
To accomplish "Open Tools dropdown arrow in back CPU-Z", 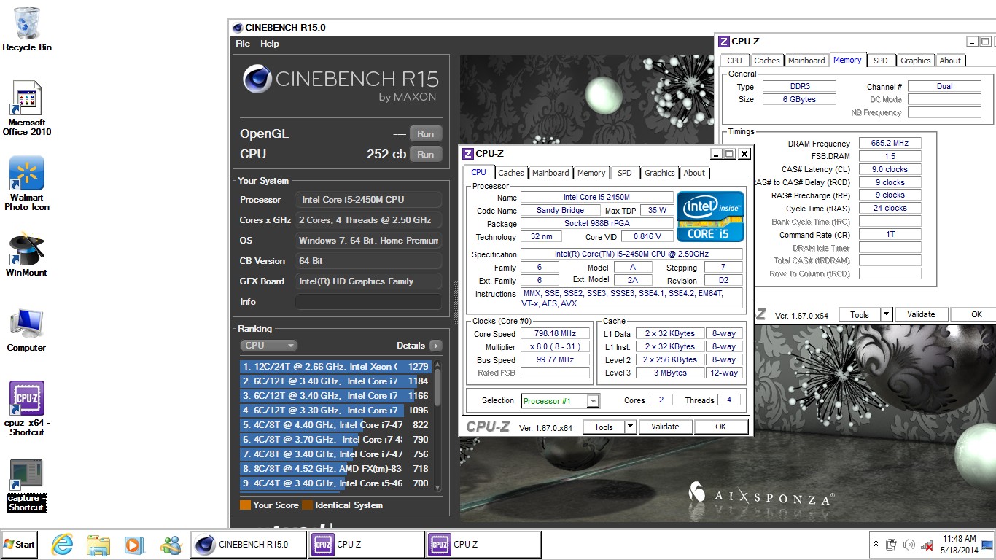I will pos(887,314).
